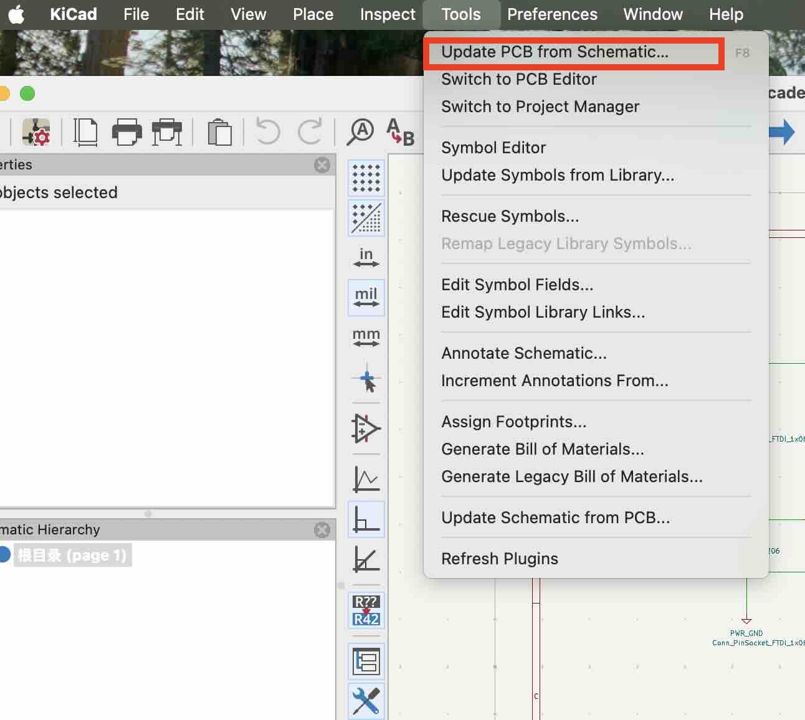Image resolution: width=805 pixels, height=720 pixels.
Task: Click the Plot icon next to Print
Action: pyautogui.click(x=167, y=132)
